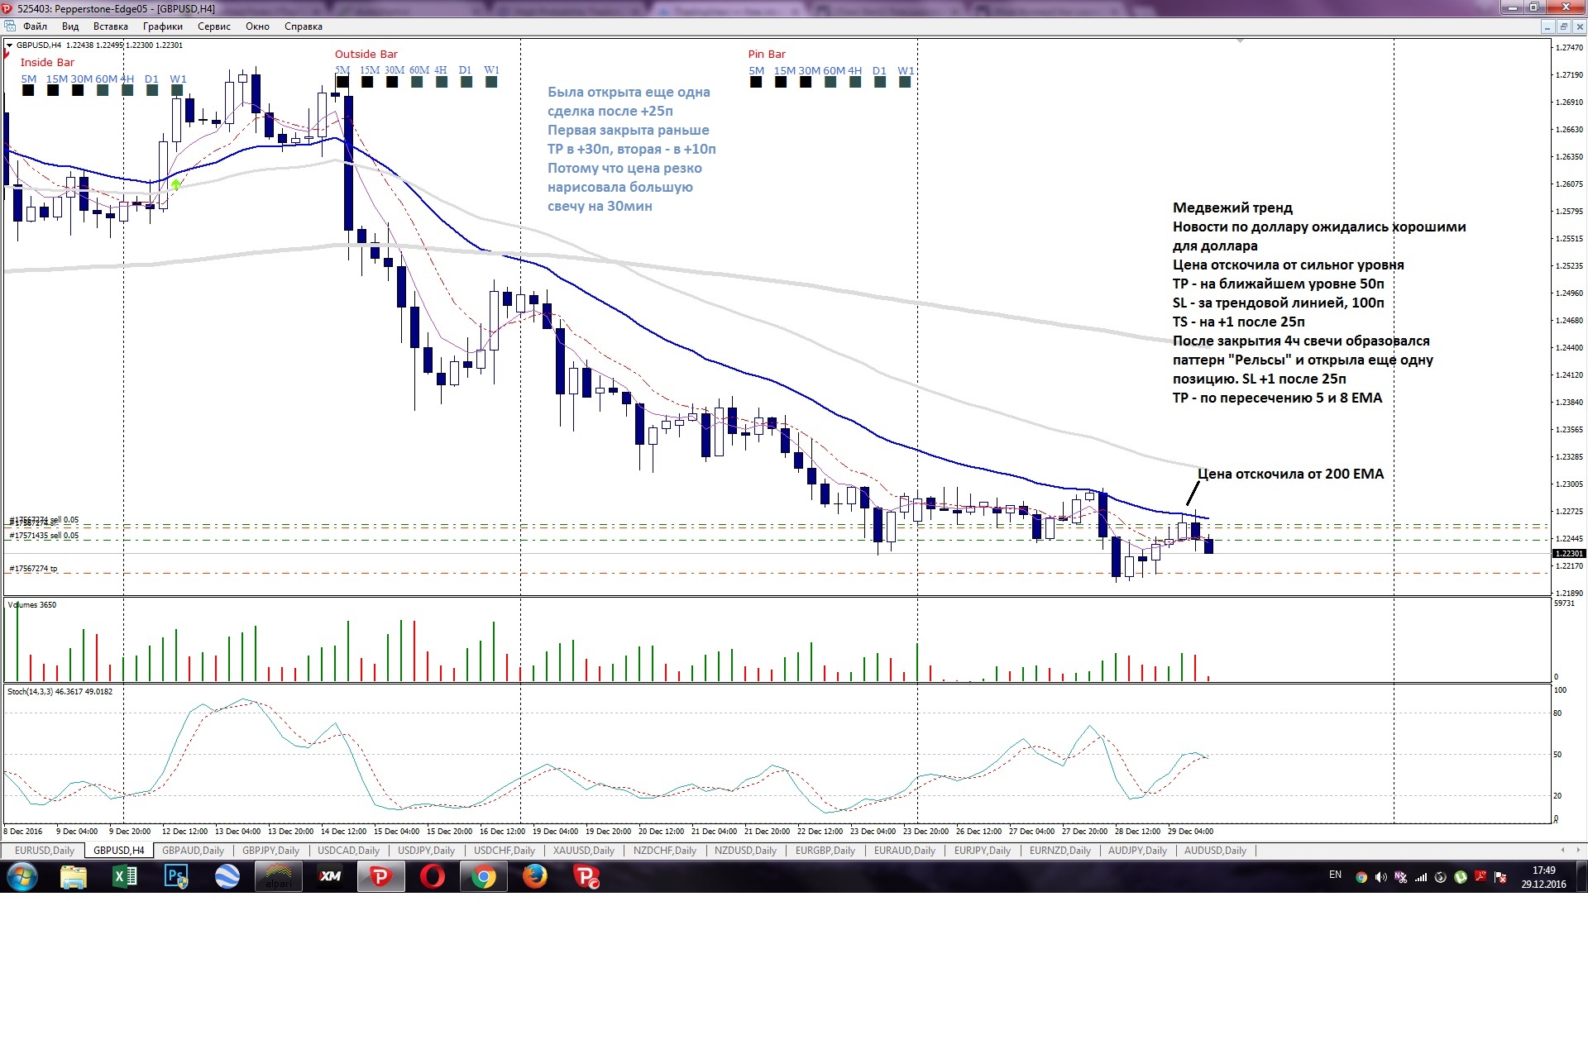This screenshot has width=1588, height=1054.
Task: Click the Chrome icon in system tray
Action: click(1361, 877)
